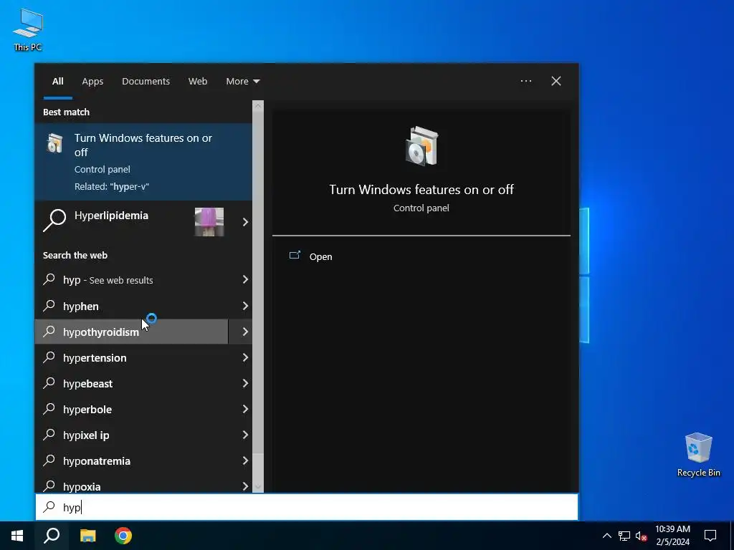Open the More filter dropdown
Screen dimensions: 734x550
coord(242,82)
